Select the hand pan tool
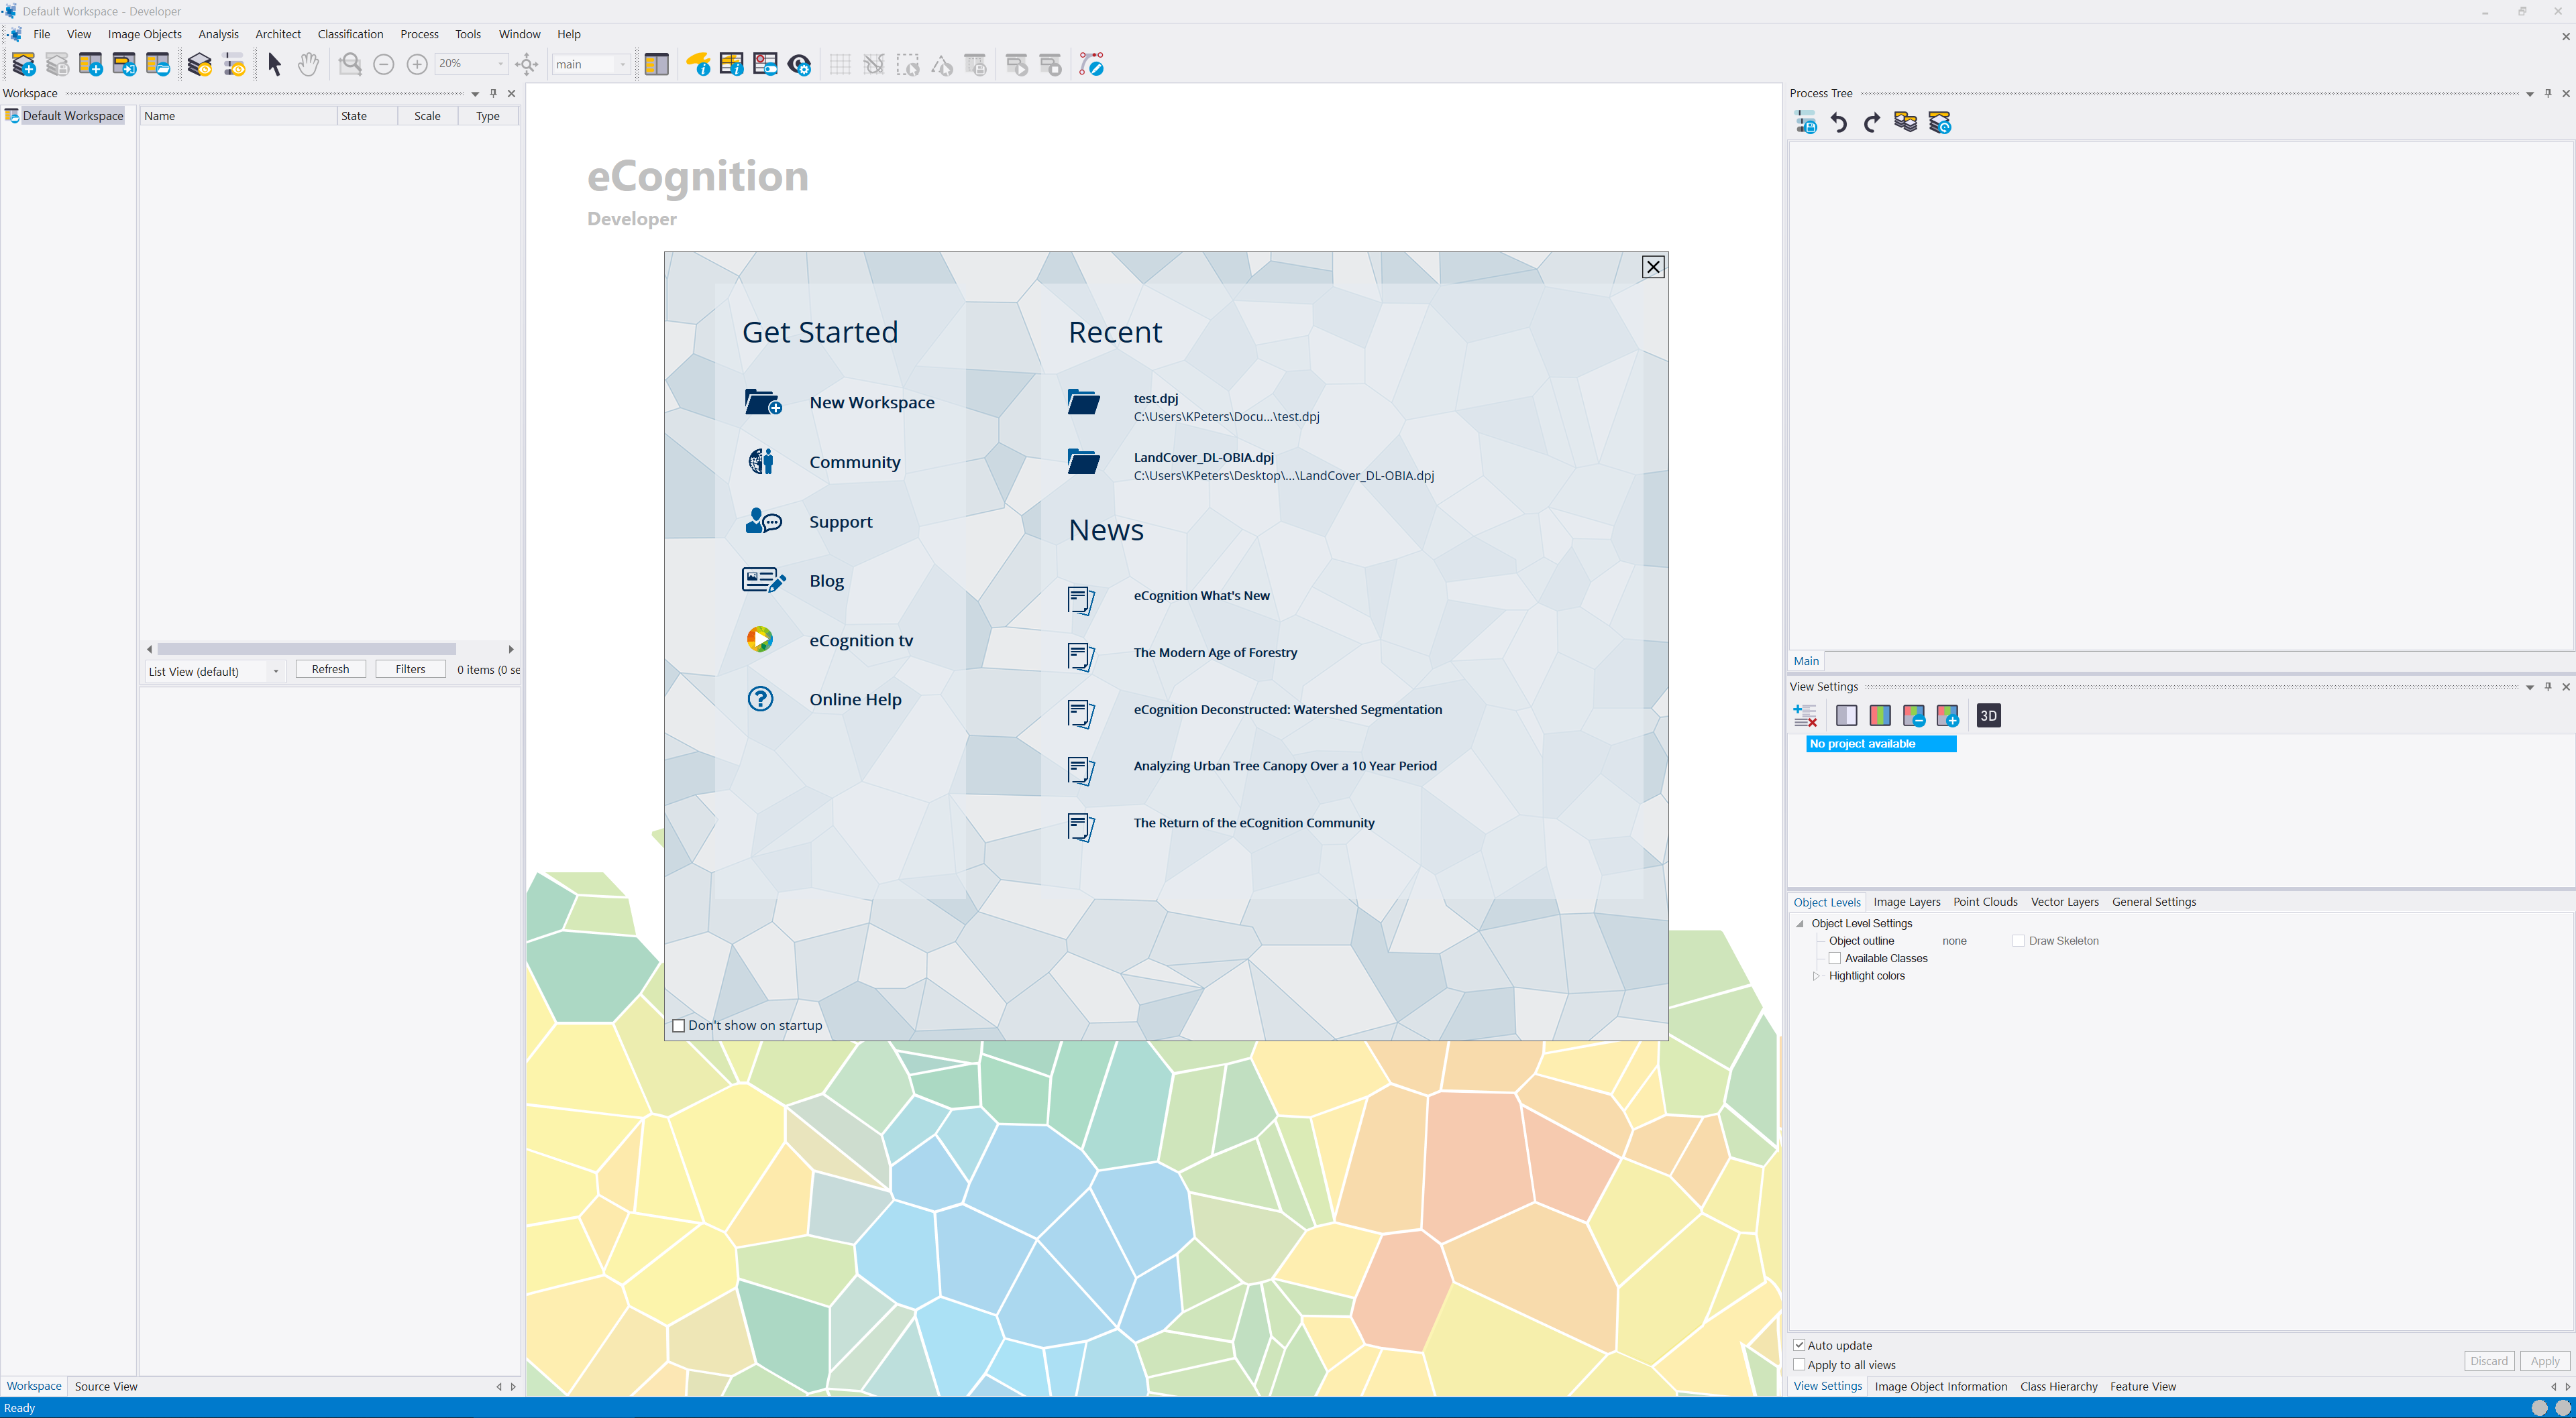This screenshot has width=2576, height=1418. click(x=308, y=65)
